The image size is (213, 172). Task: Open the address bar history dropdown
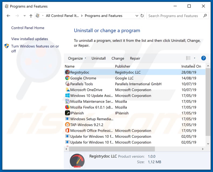click(137, 16)
